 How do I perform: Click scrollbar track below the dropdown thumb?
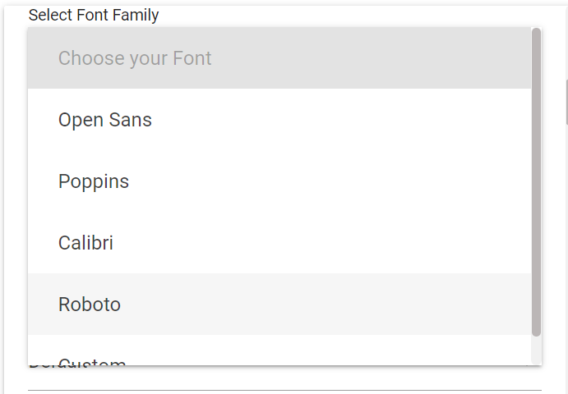click(x=536, y=350)
